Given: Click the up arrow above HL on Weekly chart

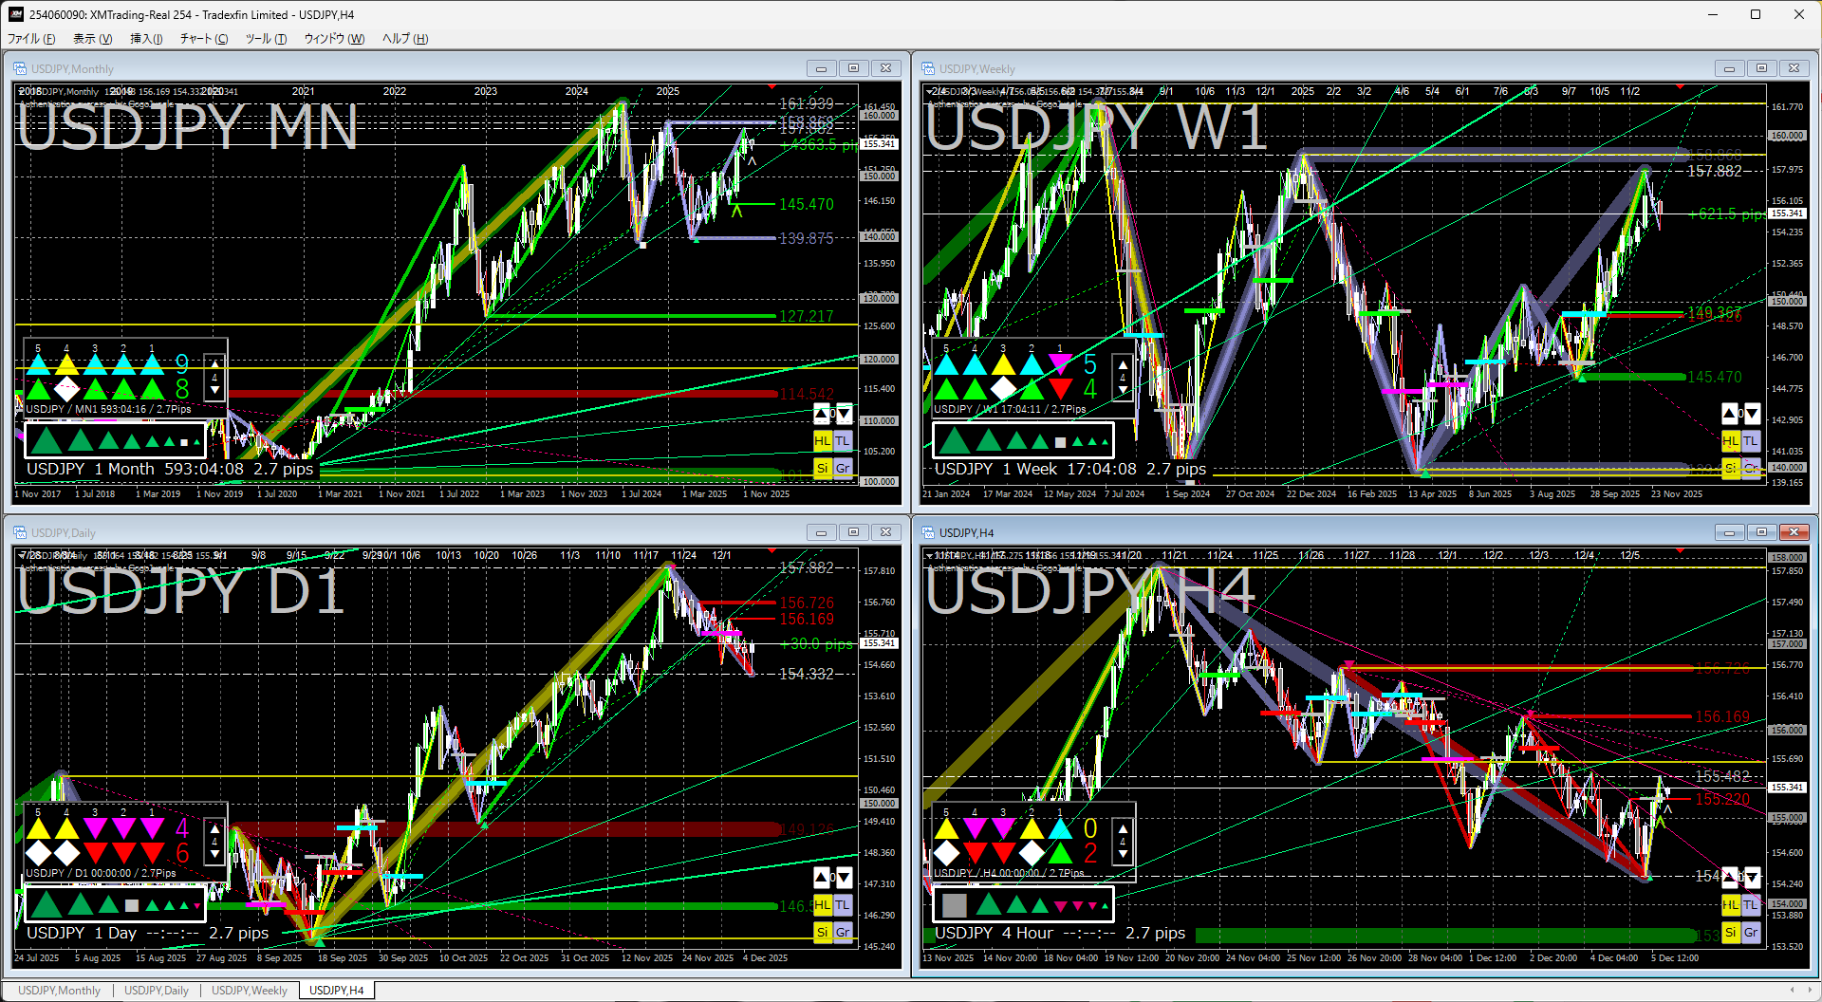Looking at the screenshot, I should pos(1730,414).
